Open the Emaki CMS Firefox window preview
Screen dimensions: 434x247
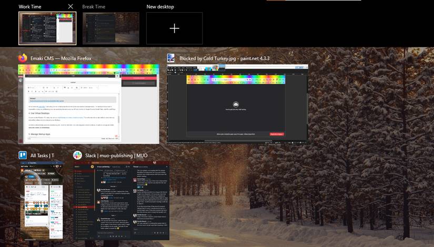[x=88, y=104]
